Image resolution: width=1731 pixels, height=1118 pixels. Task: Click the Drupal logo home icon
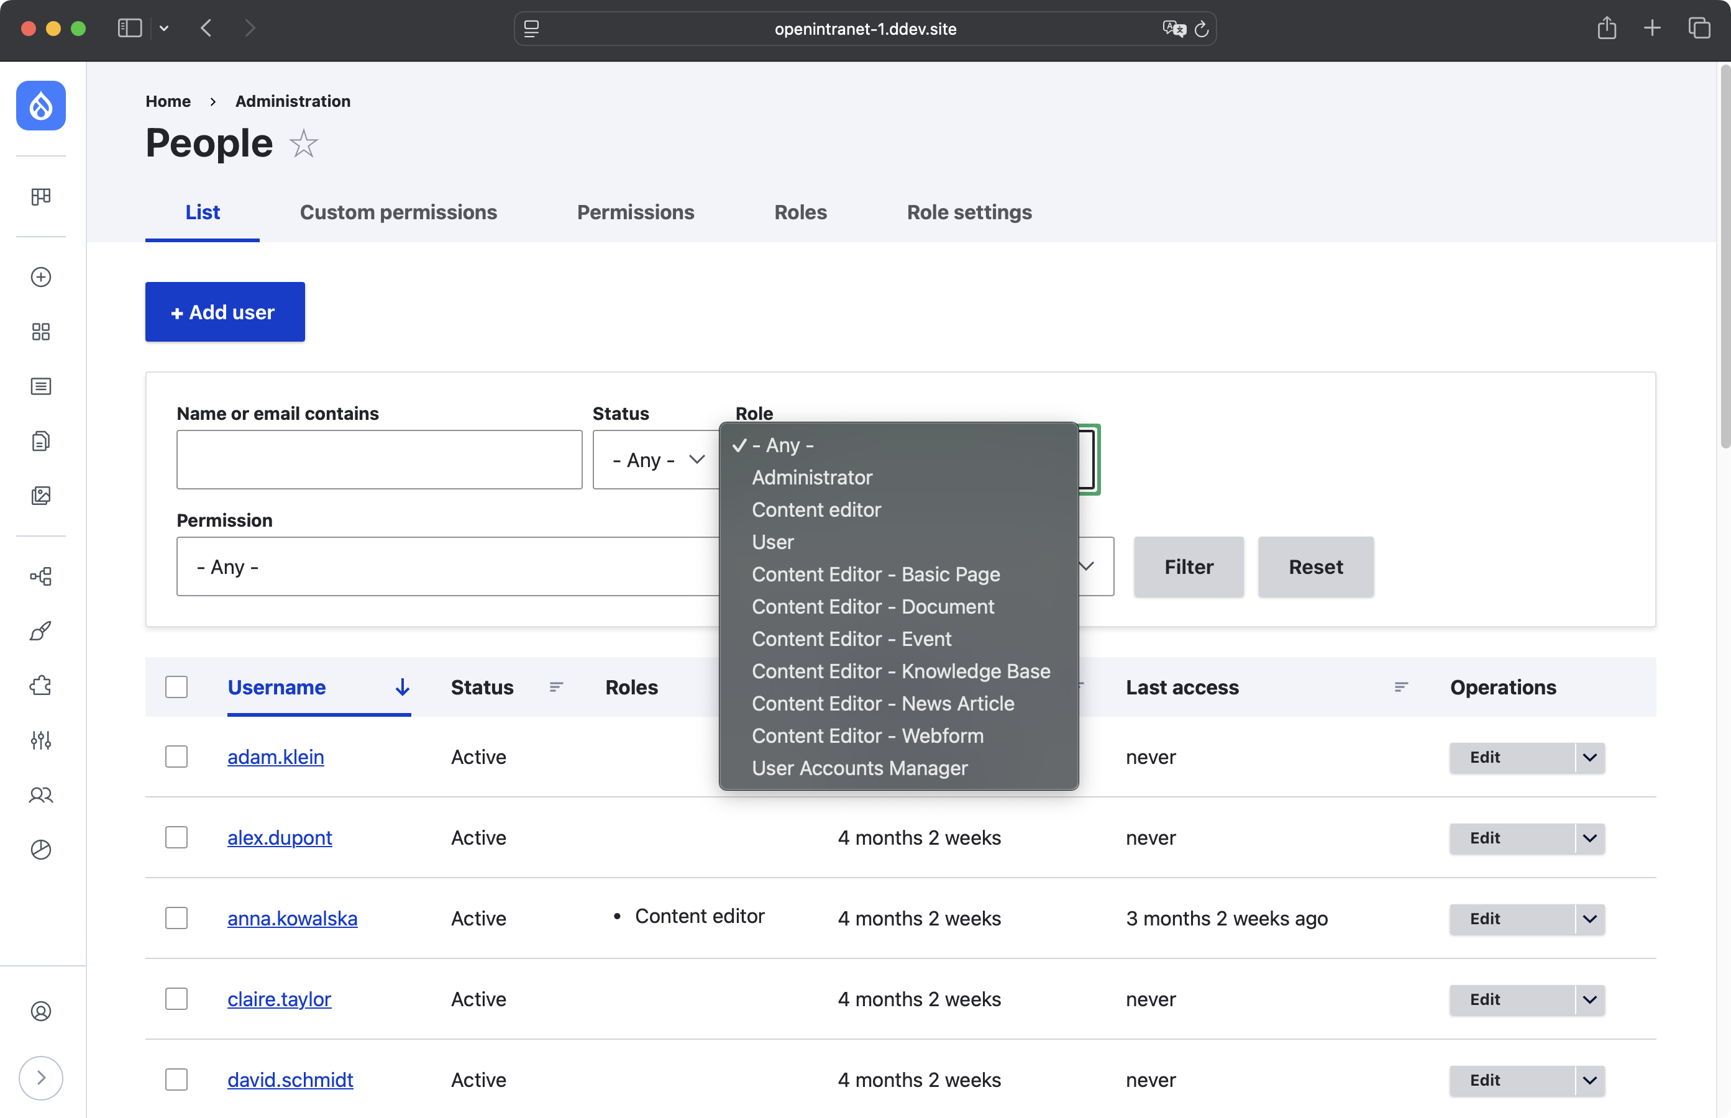coord(40,106)
